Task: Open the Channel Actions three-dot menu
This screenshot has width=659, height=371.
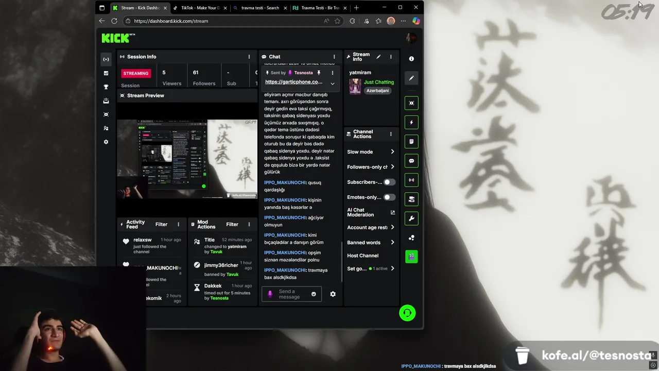Action: pyautogui.click(x=391, y=134)
